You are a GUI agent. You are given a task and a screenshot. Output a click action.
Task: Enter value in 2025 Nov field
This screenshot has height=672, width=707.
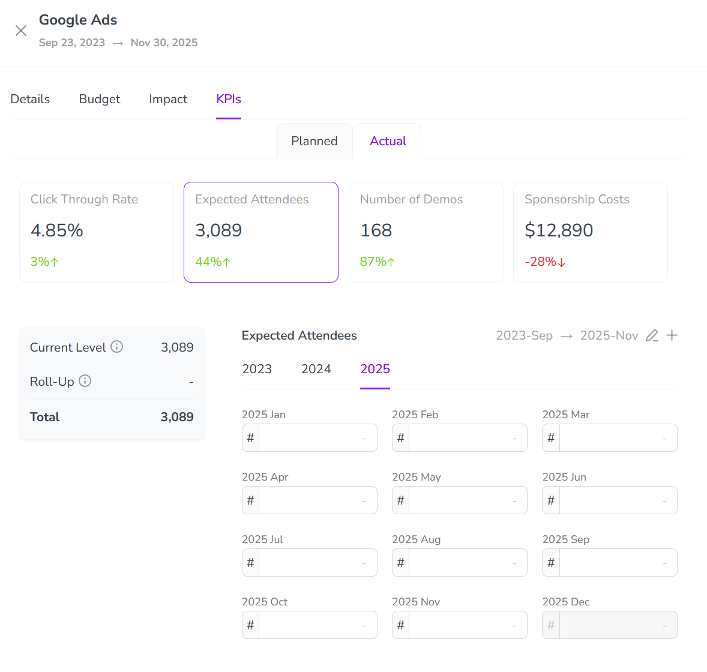467,625
